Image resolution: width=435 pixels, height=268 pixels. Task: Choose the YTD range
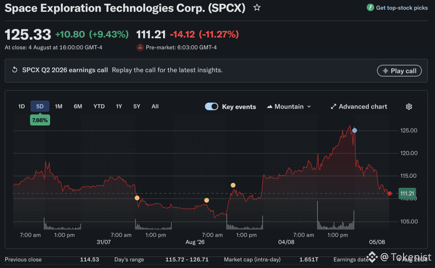pos(99,106)
